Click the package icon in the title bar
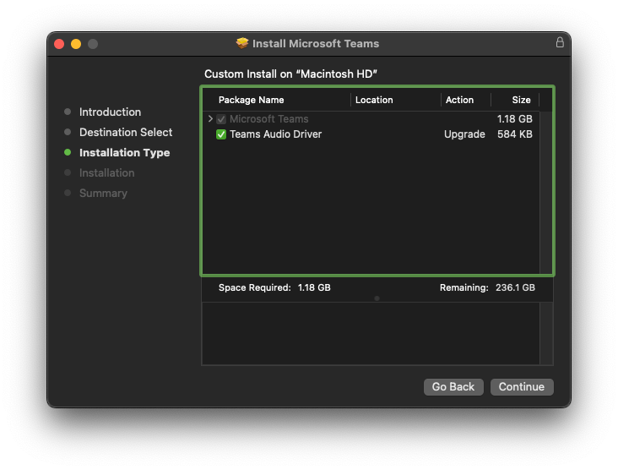Viewport: 618px width, 470px height. pyautogui.click(x=242, y=43)
